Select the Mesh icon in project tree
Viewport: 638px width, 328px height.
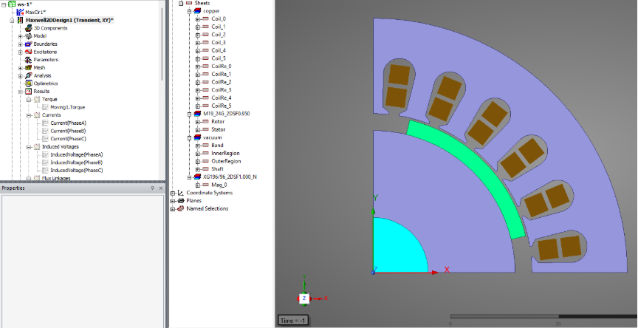(x=28, y=67)
